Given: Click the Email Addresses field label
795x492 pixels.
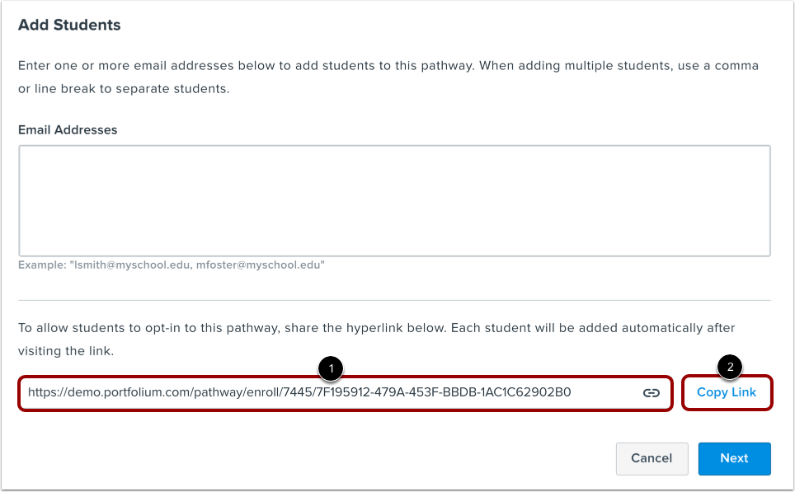Looking at the screenshot, I should (68, 129).
